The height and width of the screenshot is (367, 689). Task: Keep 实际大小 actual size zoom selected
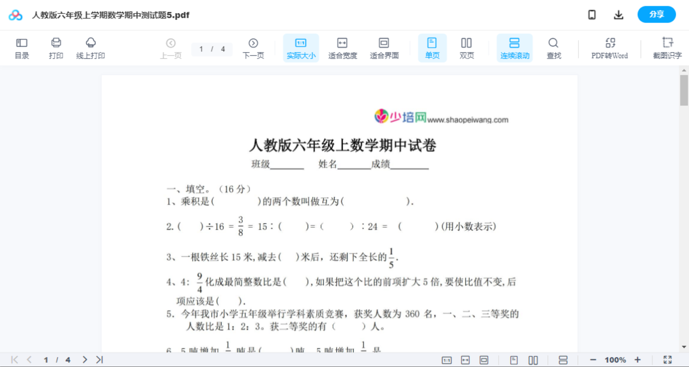(301, 48)
